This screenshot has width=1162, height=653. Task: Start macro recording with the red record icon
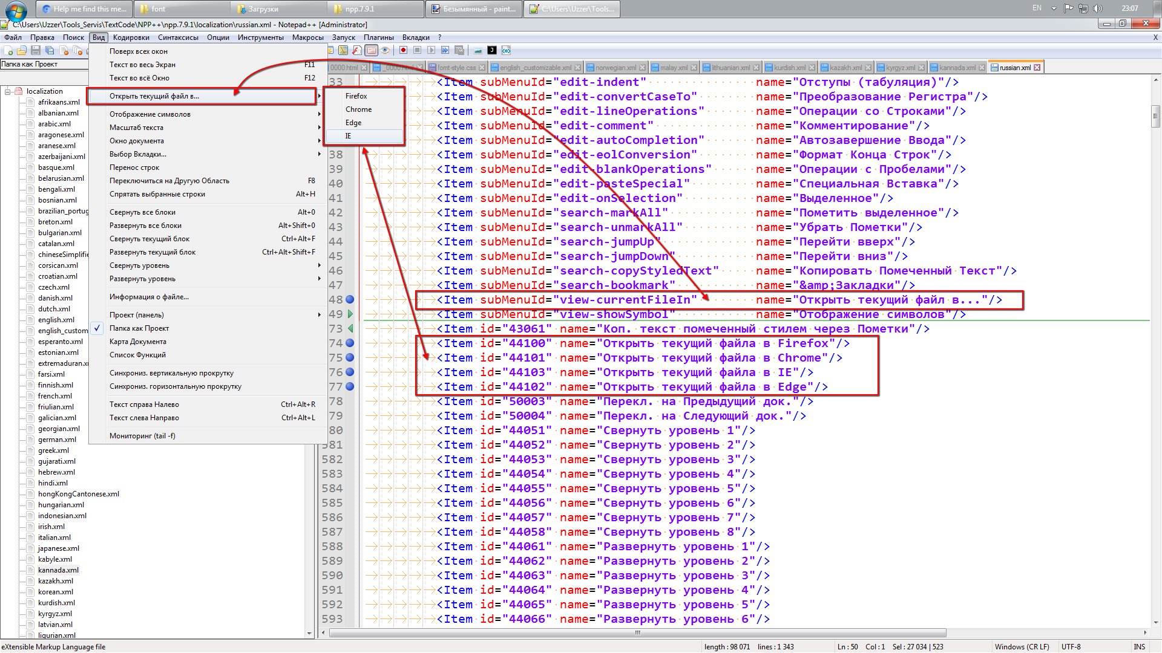[x=403, y=50]
